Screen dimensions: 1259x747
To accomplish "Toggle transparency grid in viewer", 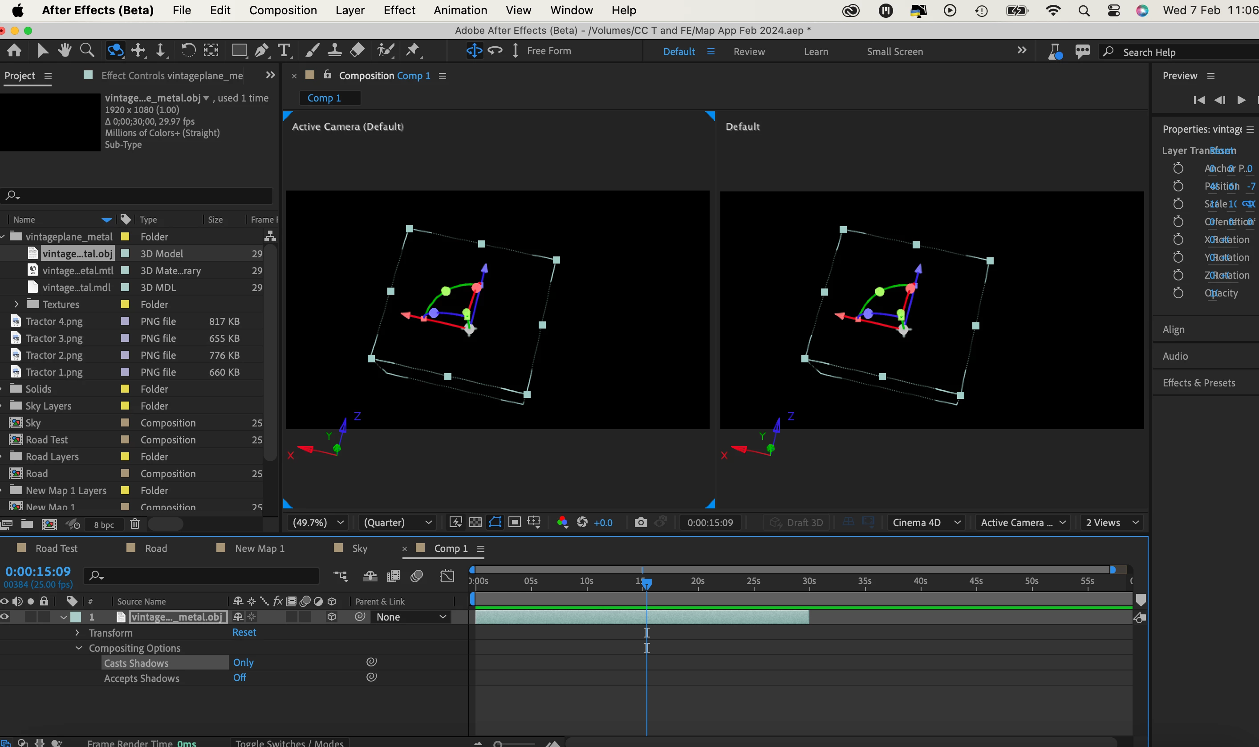I will tap(475, 523).
